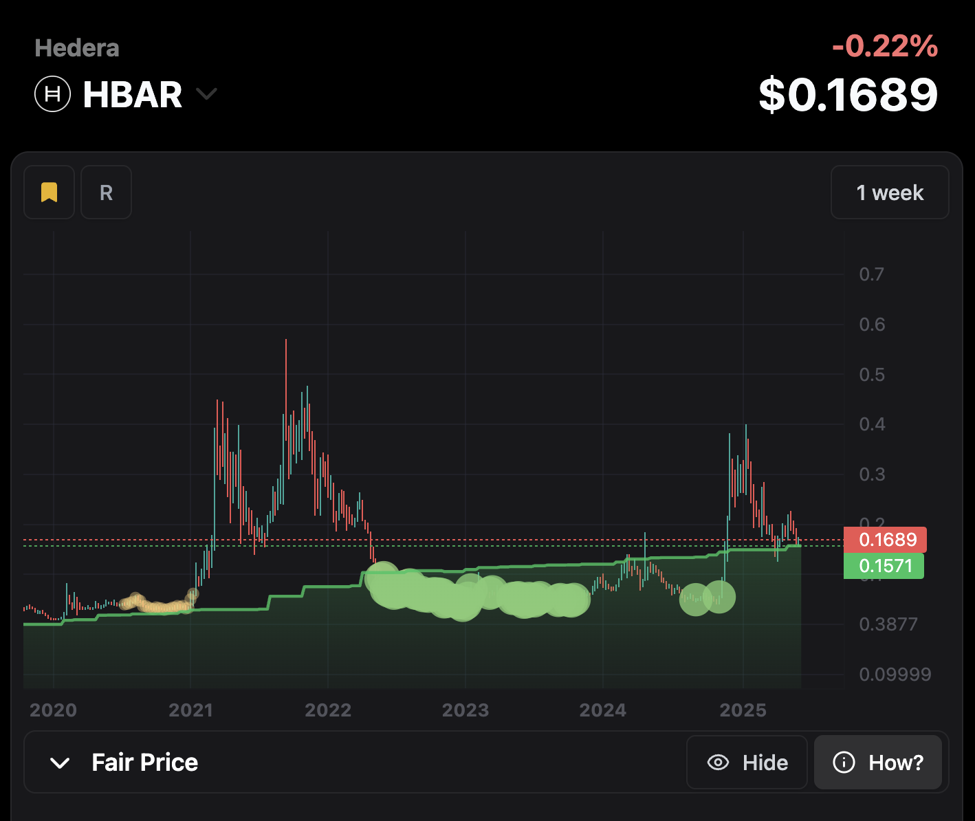Click the red 0.1689 price label
The width and height of the screenshot is (975, 821).
[885, 540]
